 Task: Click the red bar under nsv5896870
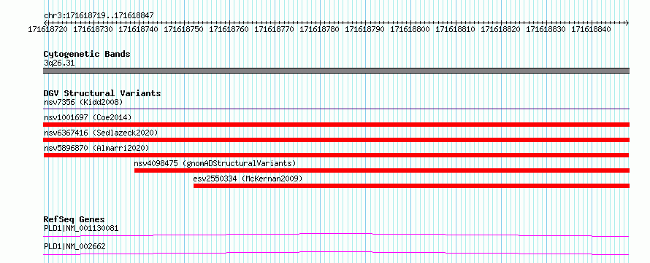[336, 155]
